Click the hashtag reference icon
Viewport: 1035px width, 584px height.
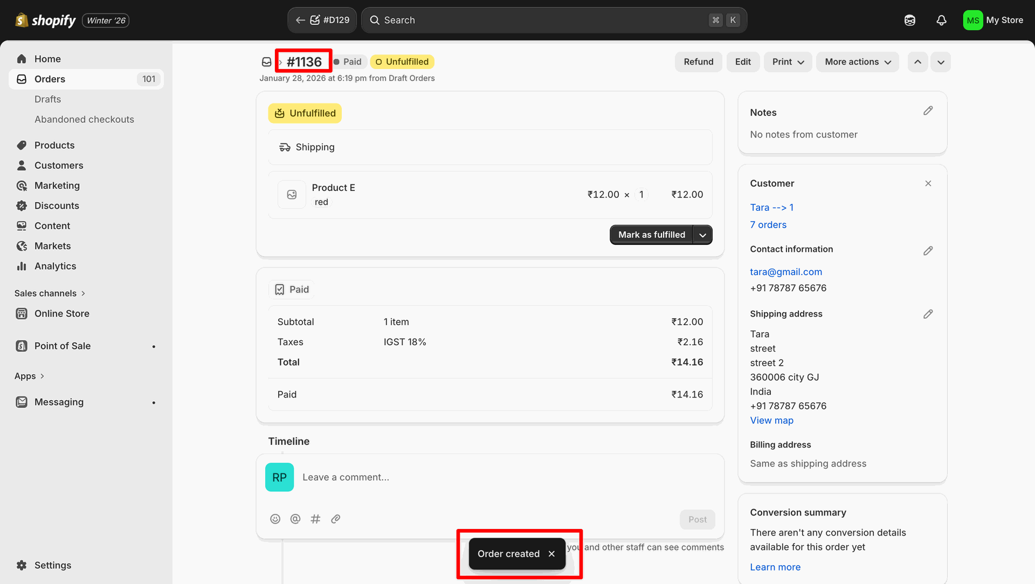315,519
